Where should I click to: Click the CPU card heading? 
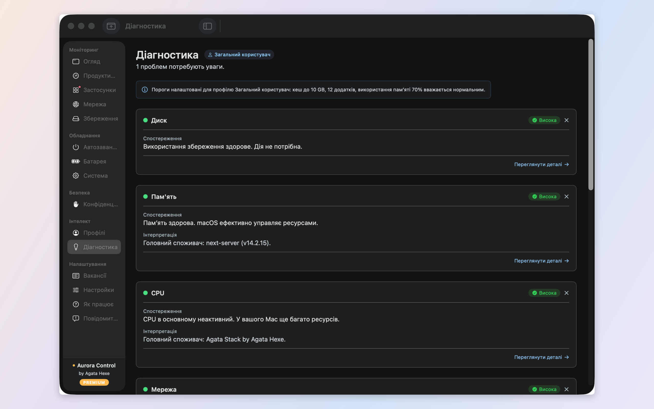158,293
